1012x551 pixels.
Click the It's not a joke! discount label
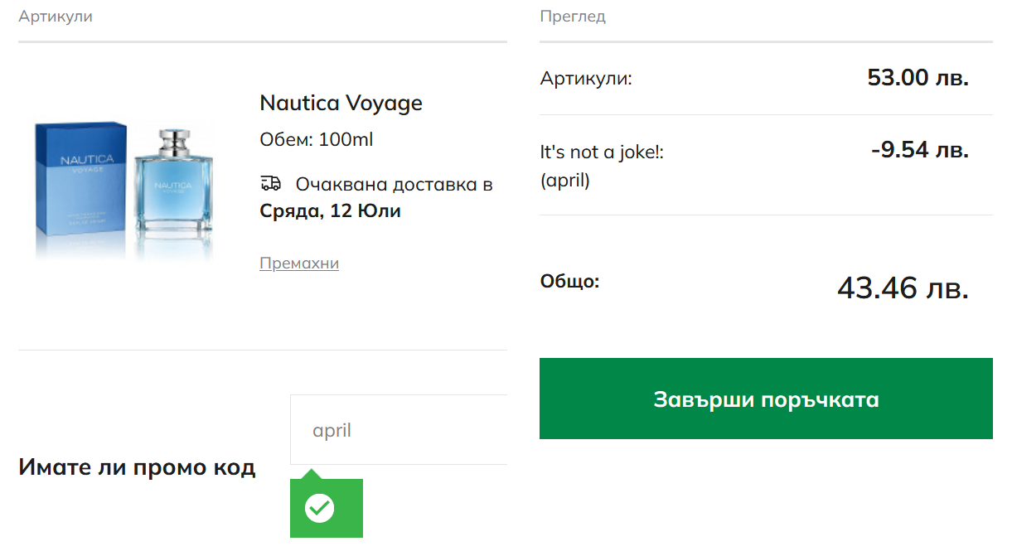tap(602, 152)
